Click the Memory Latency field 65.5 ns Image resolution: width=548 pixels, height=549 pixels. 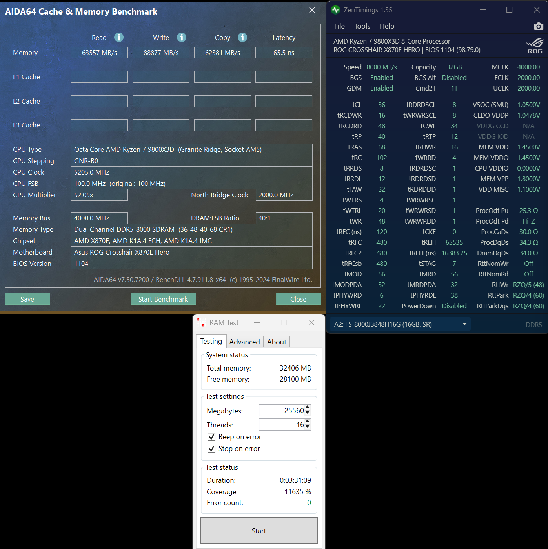pos(284,53)
